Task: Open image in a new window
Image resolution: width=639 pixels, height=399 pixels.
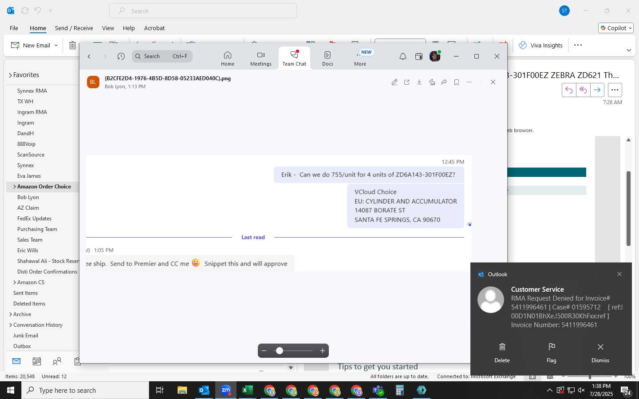Action: (407, 82)
